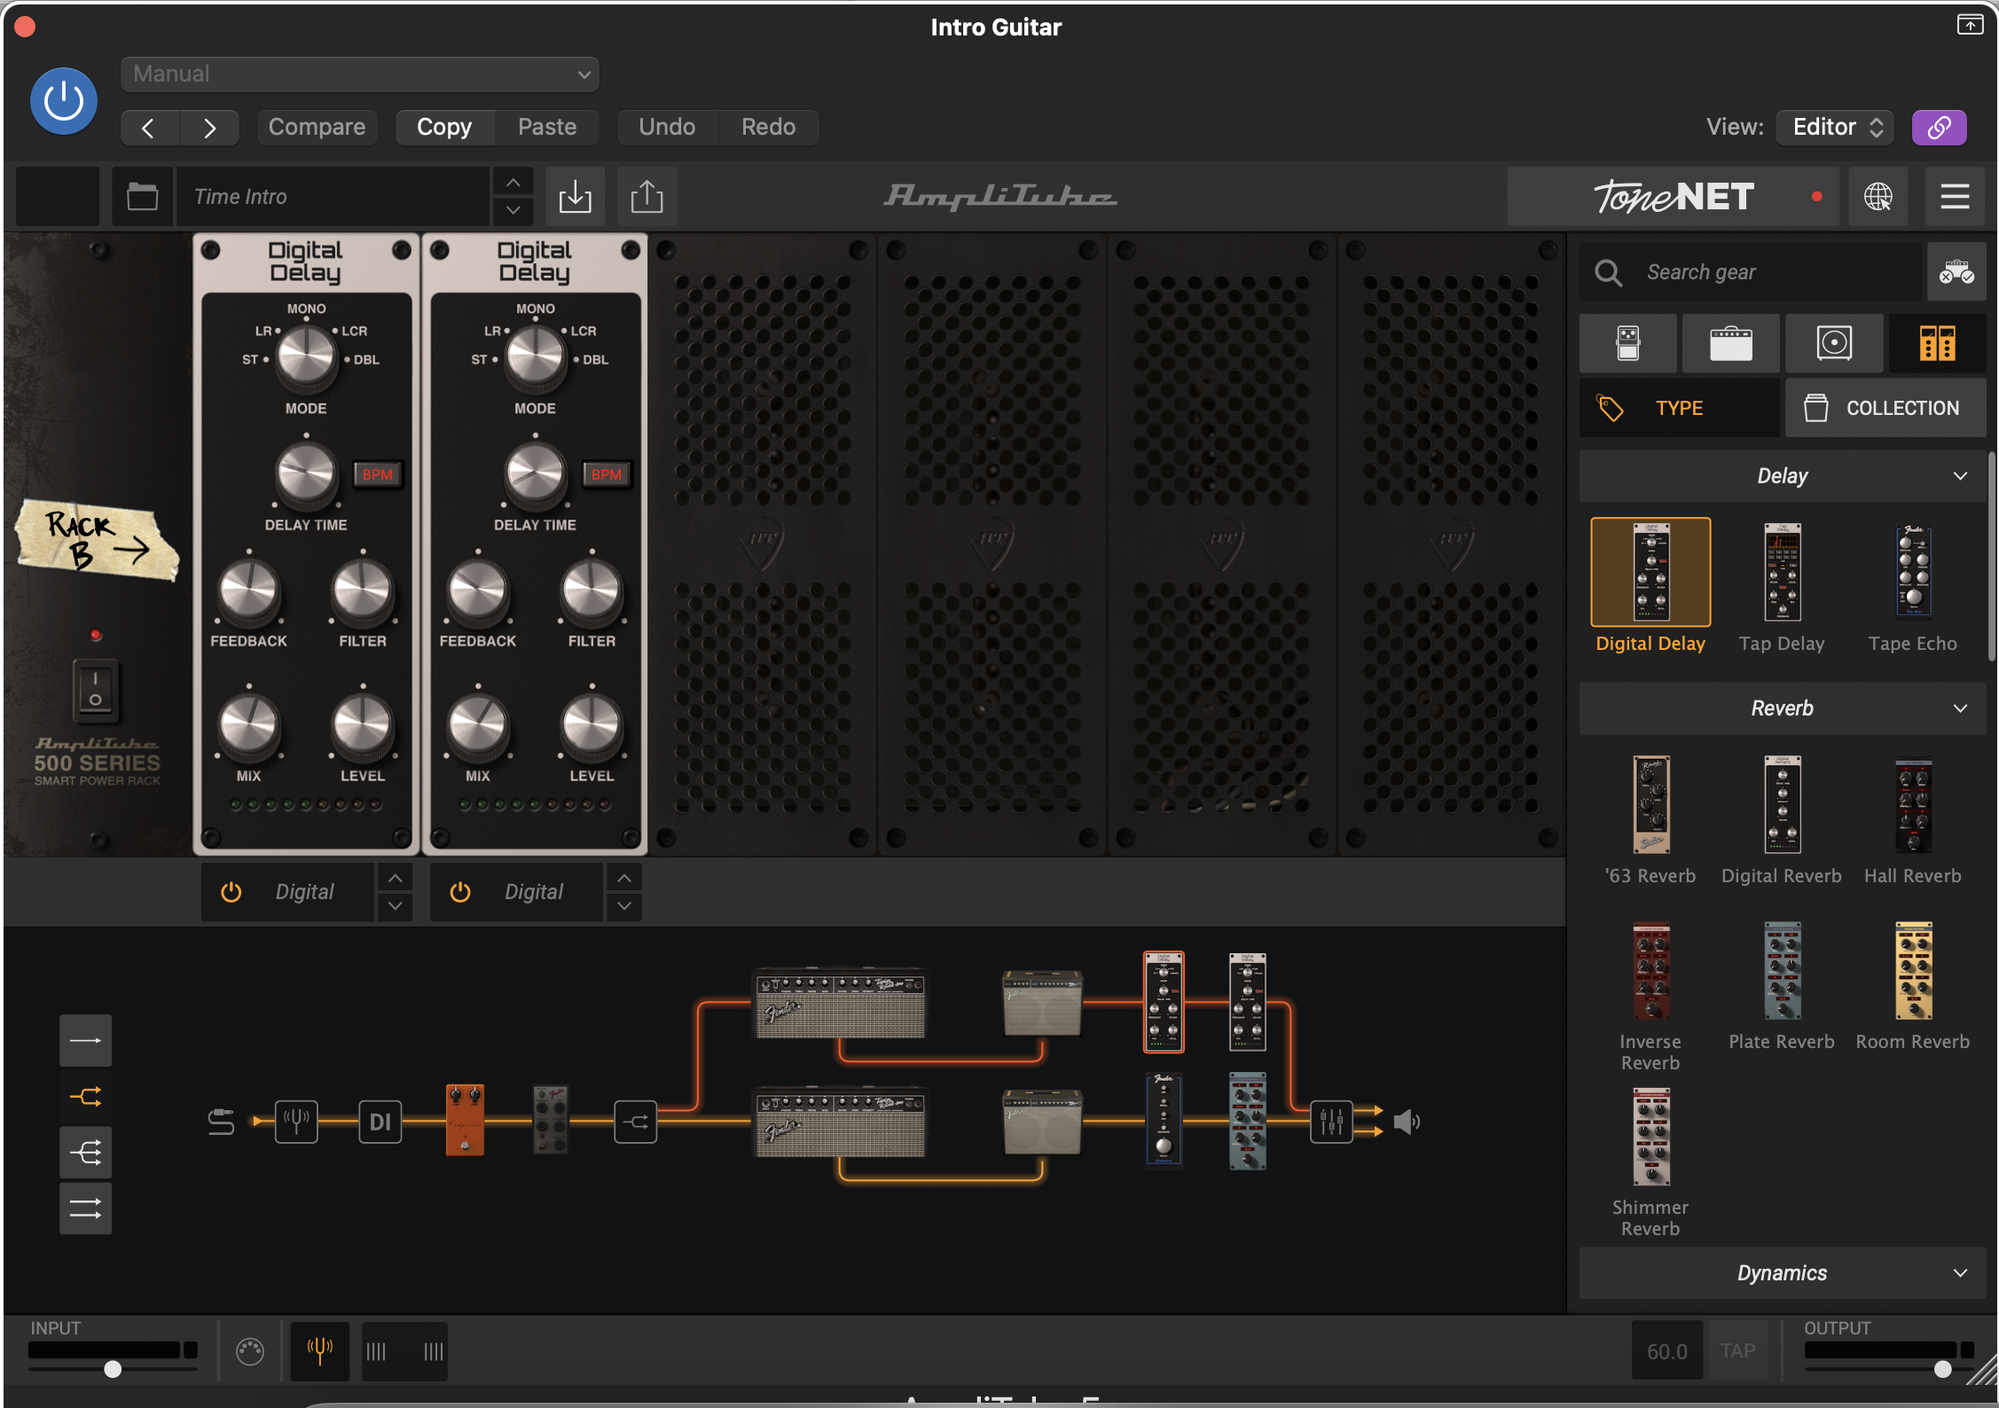Image resolution: width=1999 pixels, height=1408 pixels.
Task: Click the signal splitter block in chain
Action: tap(635, 1122)
